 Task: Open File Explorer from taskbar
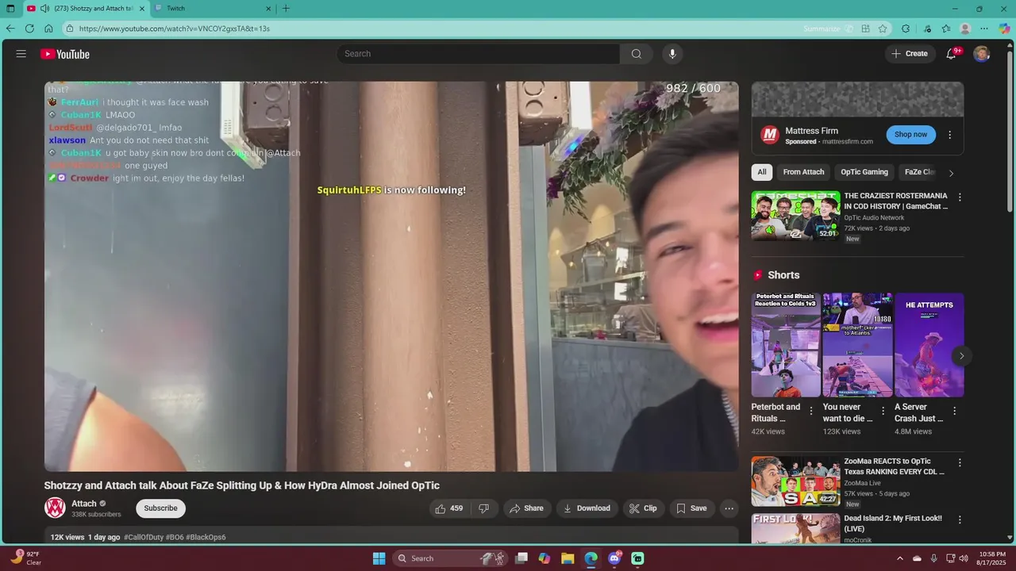568,558
